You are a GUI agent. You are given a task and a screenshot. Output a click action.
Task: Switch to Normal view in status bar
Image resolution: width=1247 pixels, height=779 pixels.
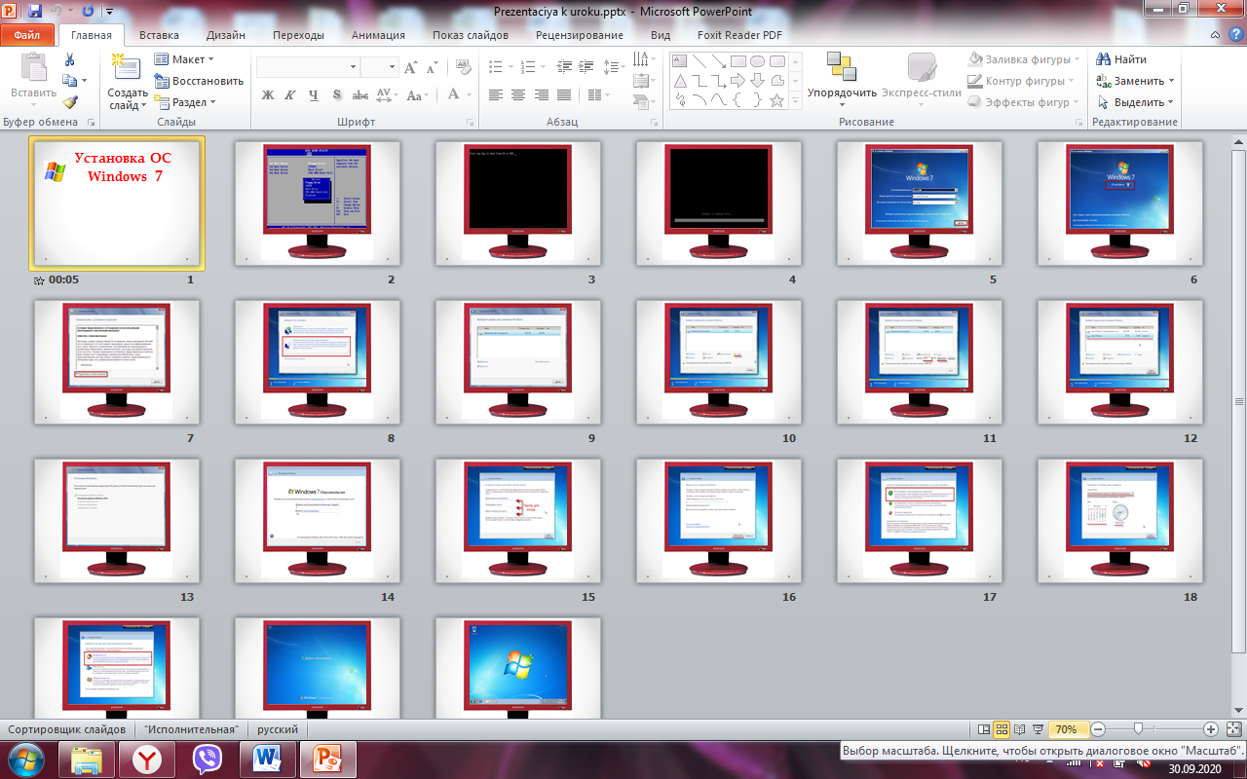pyautogui.click(x=983, y=729)
